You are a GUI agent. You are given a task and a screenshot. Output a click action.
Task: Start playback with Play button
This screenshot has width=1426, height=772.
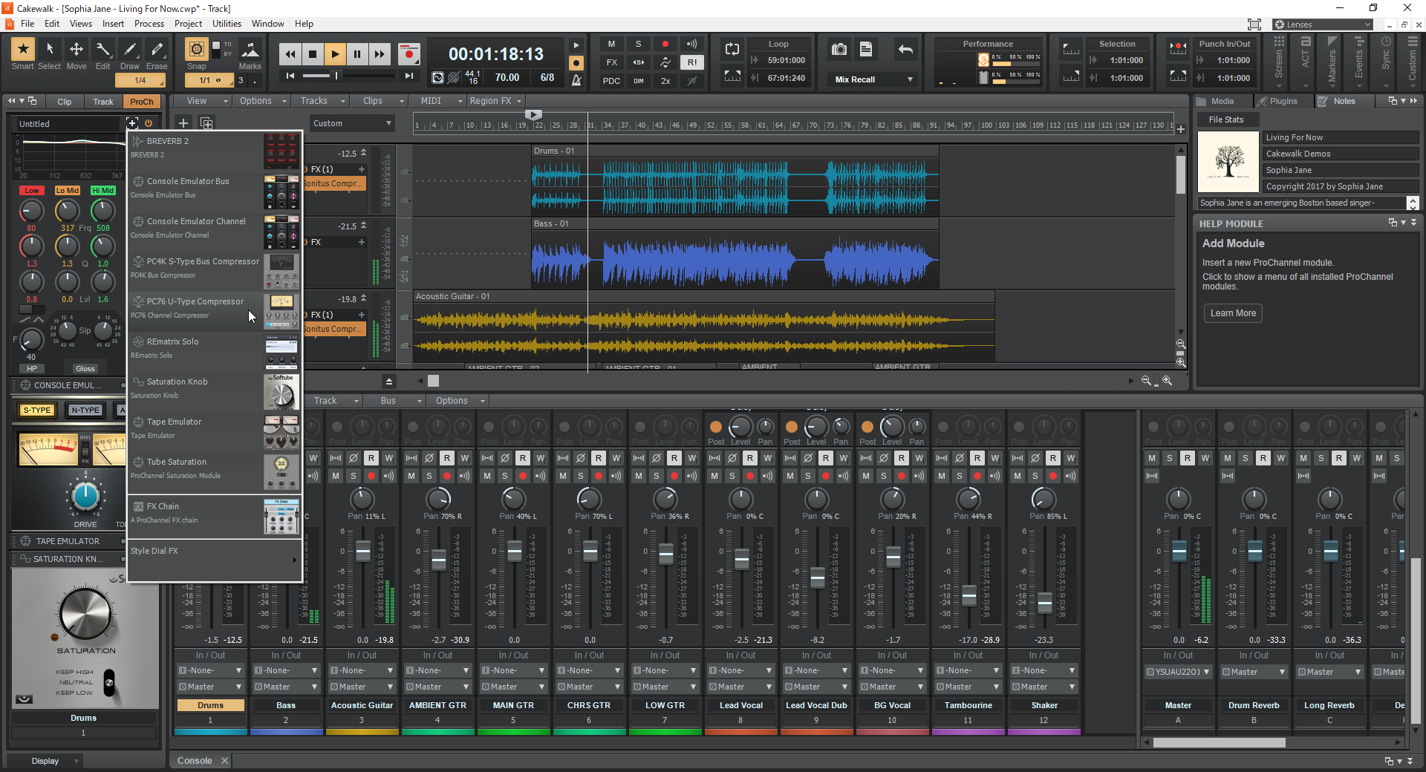(335, 53)
